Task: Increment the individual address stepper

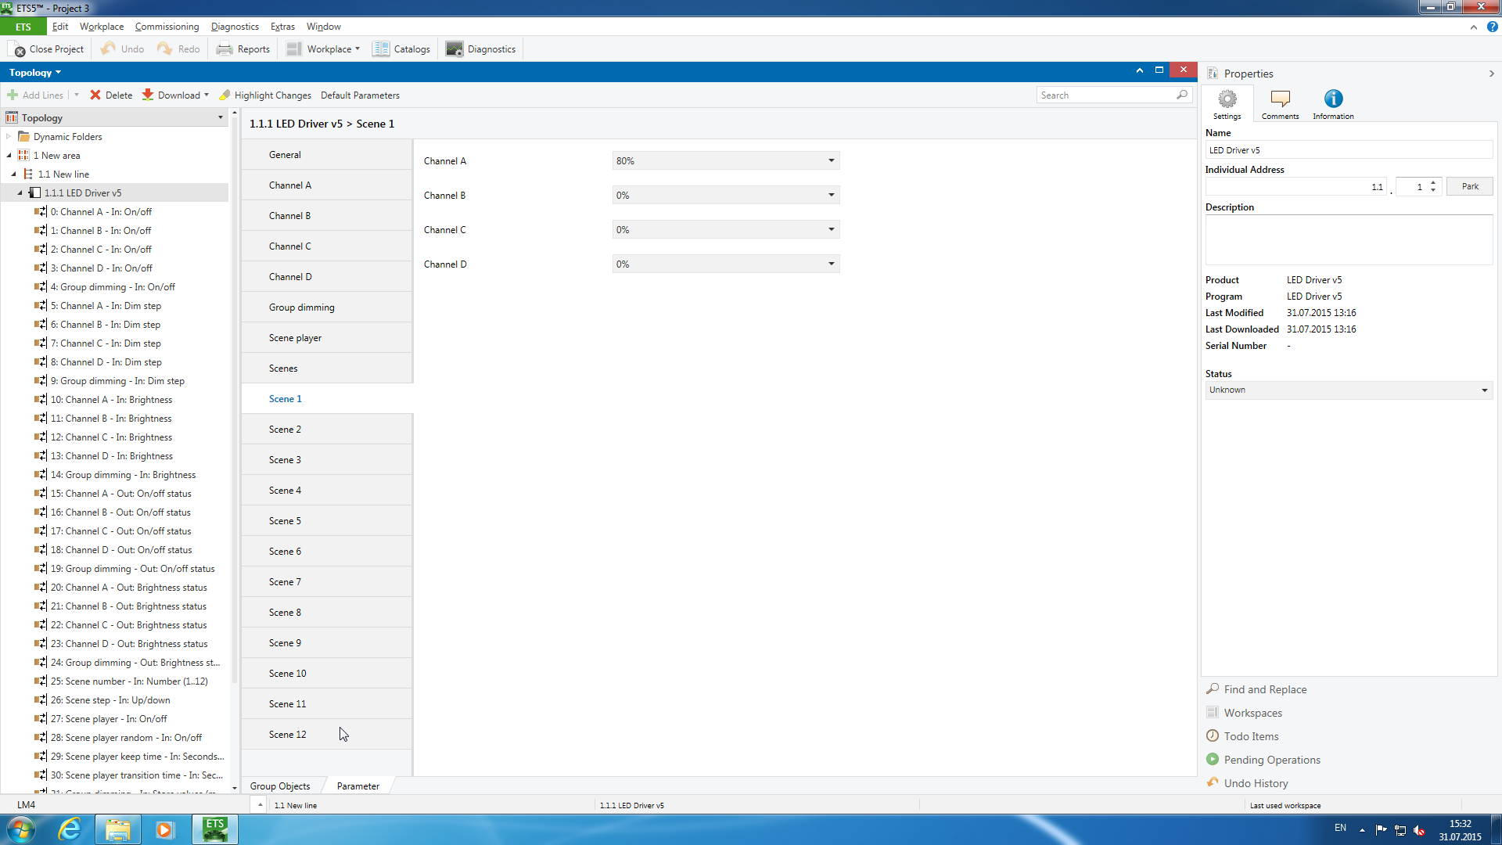Action: tap(1433, 182)
